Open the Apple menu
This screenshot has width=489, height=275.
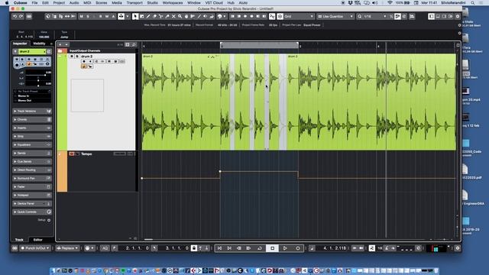[x=7, y=2]
